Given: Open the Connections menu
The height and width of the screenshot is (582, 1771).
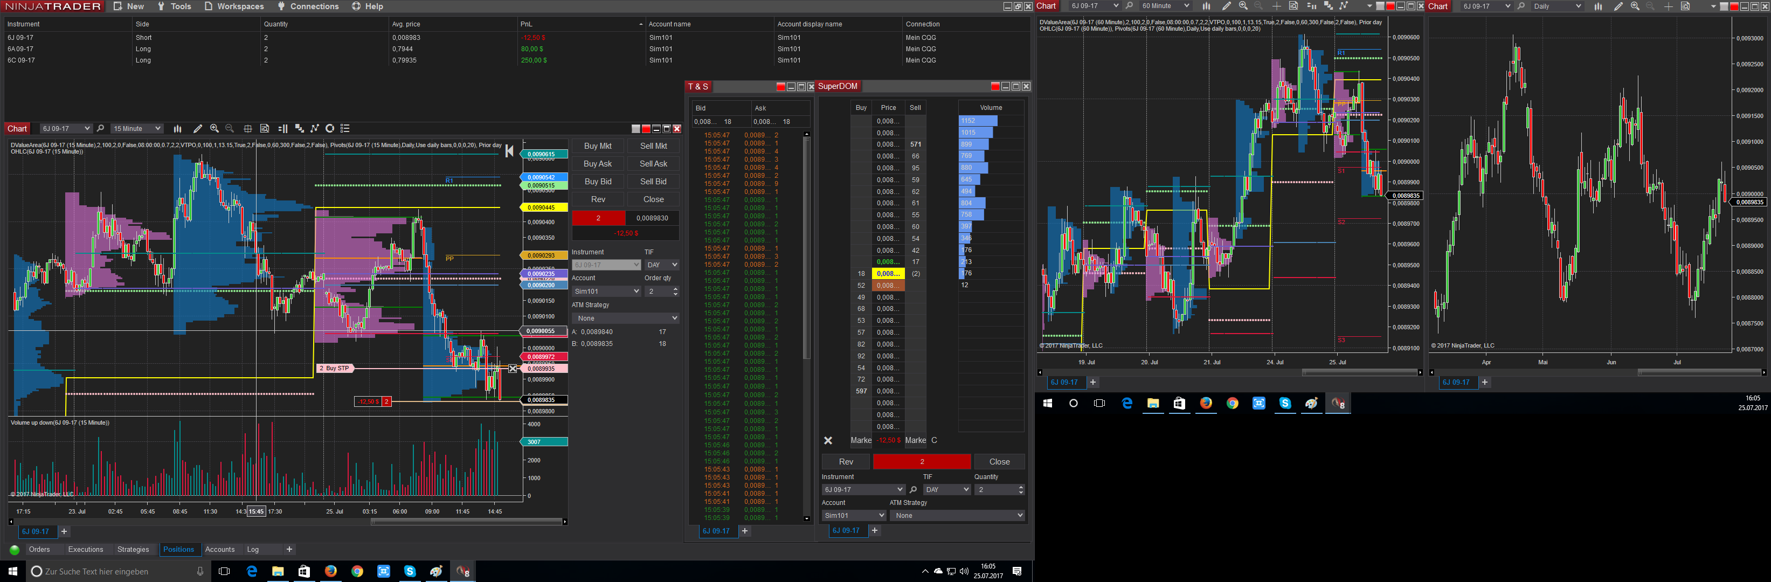Looking at the screenshot, I should point(308,6).
